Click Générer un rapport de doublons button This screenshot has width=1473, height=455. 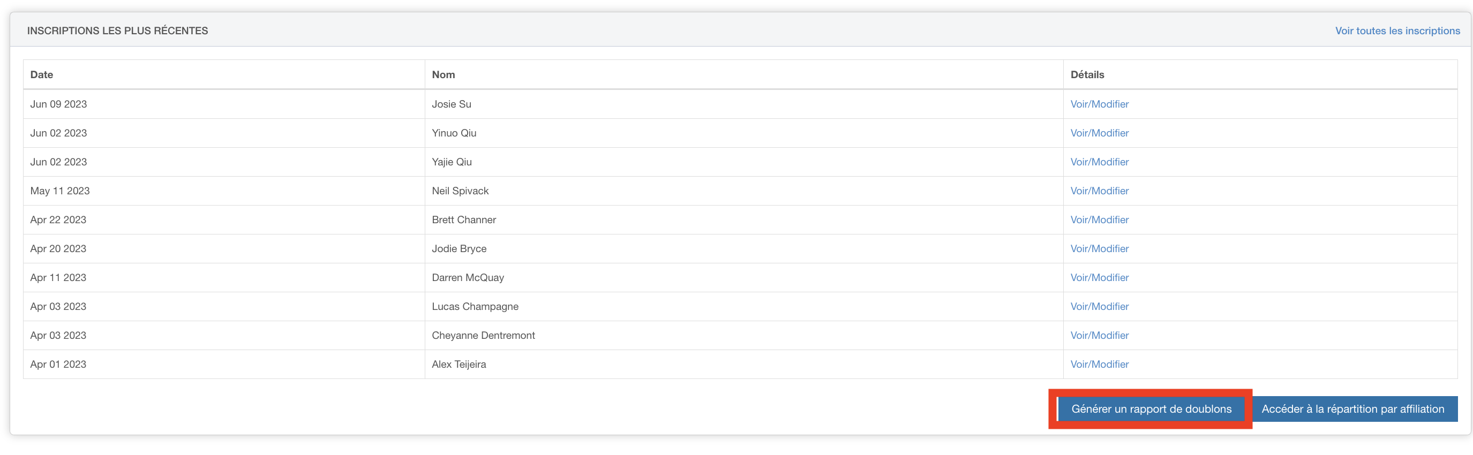coord(1151,409)
